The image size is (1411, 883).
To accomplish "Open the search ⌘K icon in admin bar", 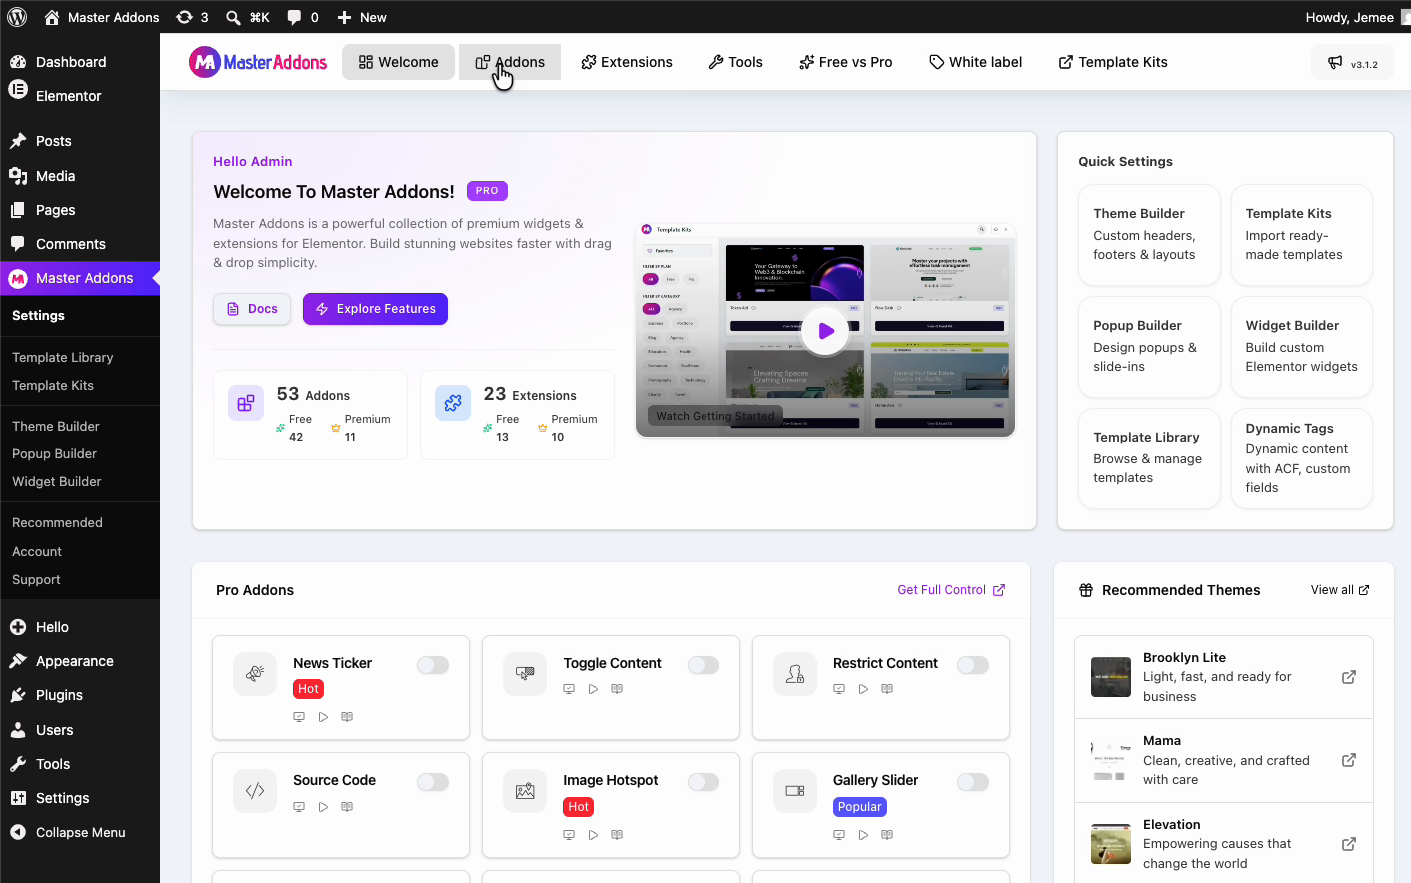I will (247, 17).
